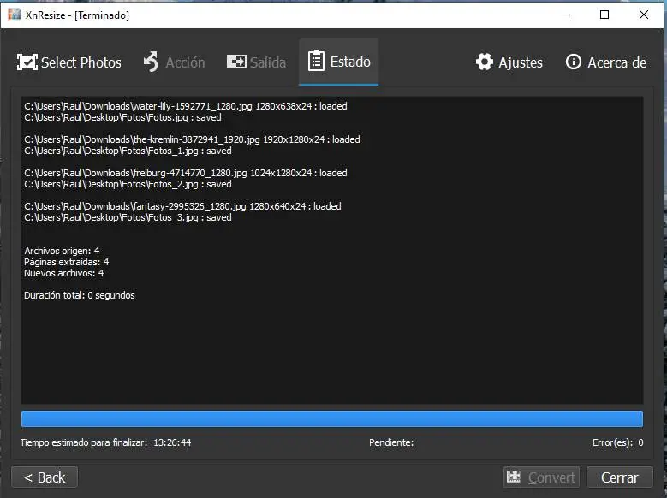667x498 pixels.
Task: Select the Estado tab
Action: click(338, 62)
